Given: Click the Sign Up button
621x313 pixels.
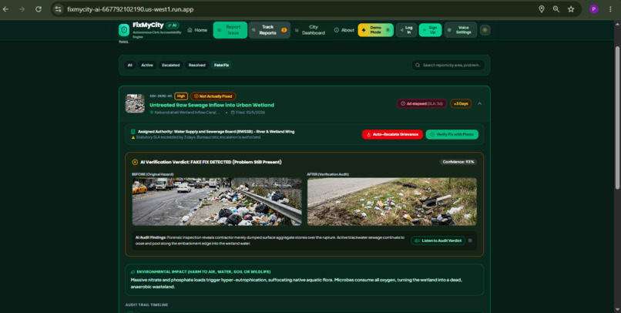Looking at the screenshot, I should coord(430,30).
